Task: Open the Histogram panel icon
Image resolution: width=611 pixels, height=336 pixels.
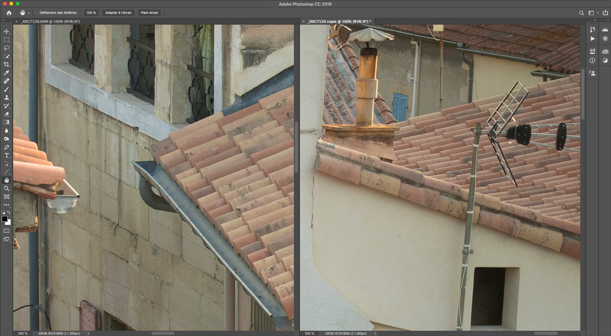Action: pos(605,30)
